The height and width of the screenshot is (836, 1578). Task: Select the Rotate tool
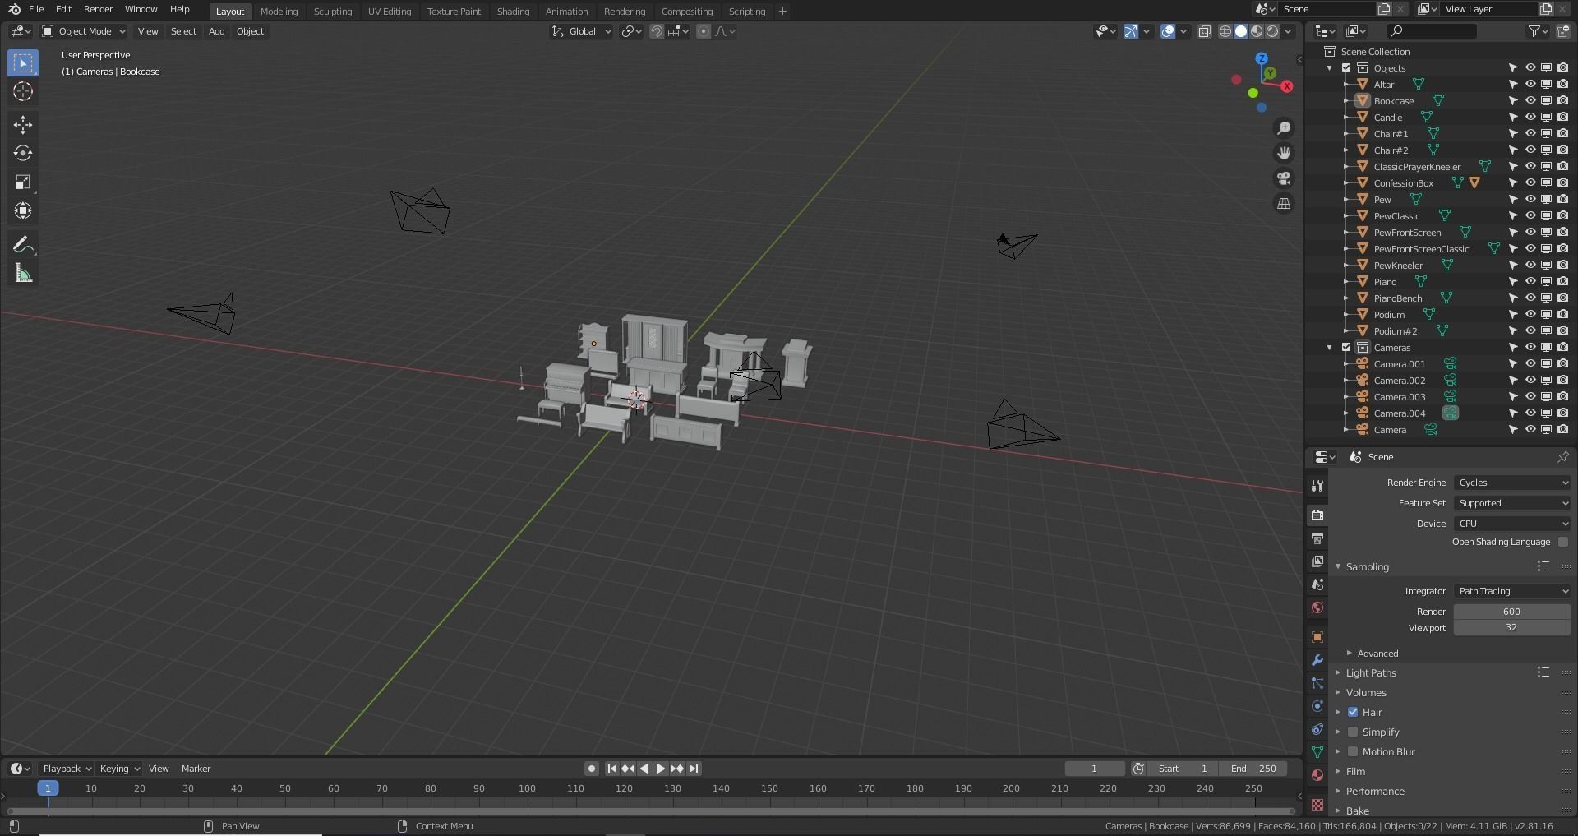(23, 153)
